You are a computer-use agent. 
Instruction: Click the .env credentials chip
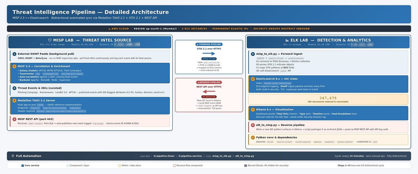pos(375,142)
